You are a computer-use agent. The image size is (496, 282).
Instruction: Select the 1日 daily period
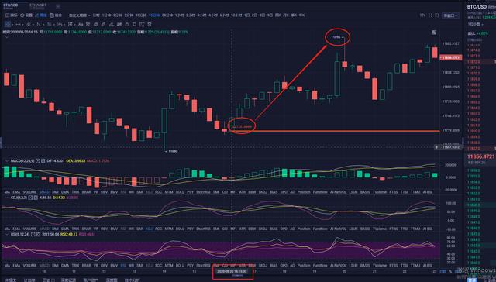246,15
